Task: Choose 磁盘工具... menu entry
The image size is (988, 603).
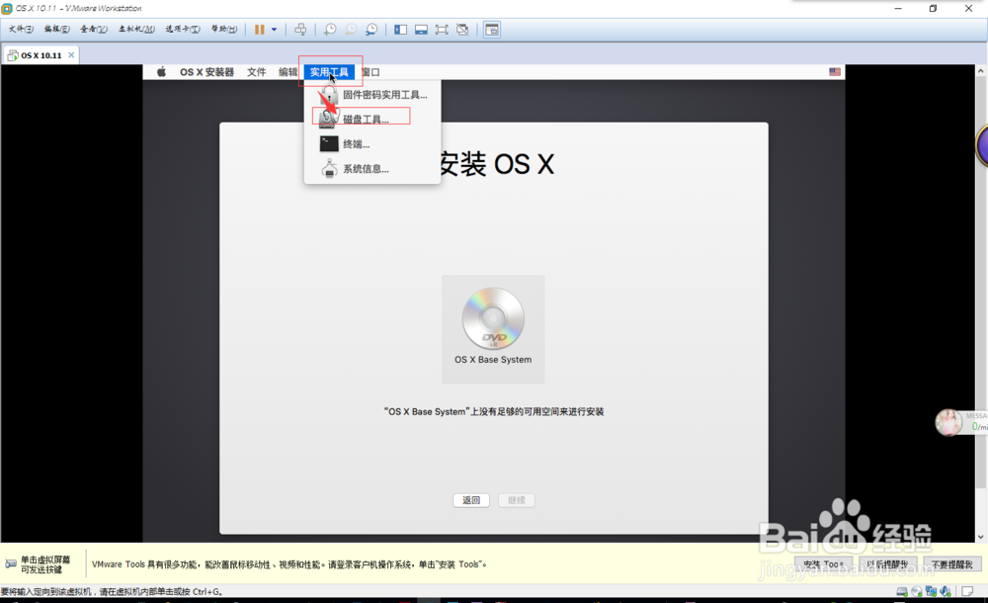Action: pyautogui.click(x=372, y=120)
